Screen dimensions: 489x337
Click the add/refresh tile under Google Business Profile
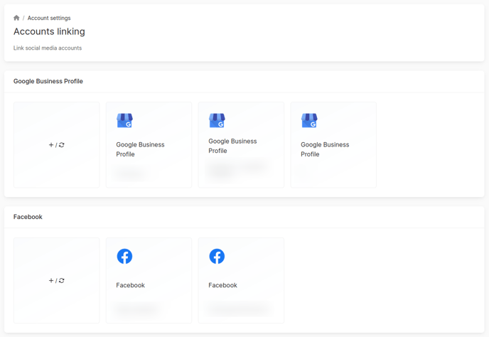[x=56, y=145]
